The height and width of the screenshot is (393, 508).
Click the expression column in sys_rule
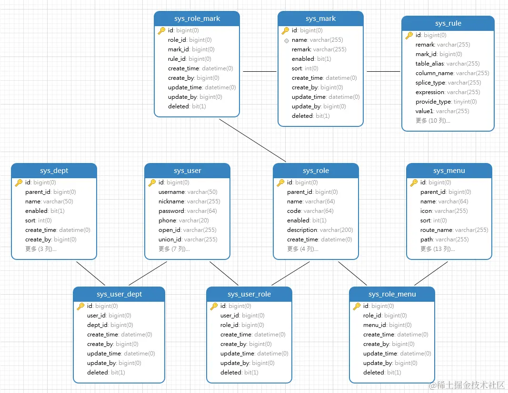[x=448, y=92]
